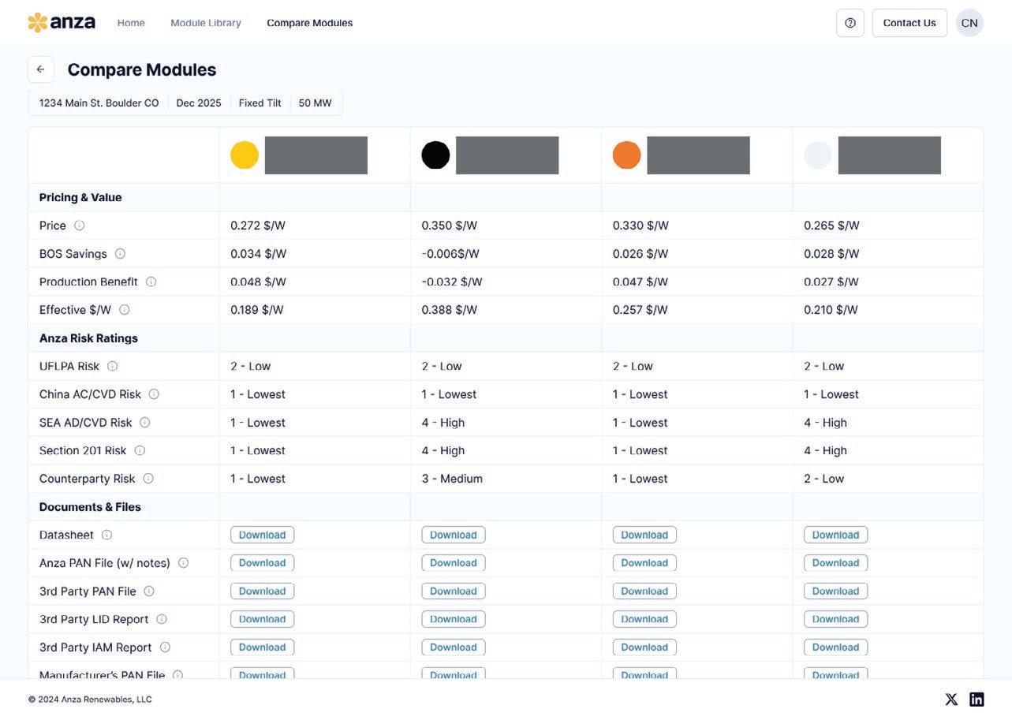Click the back arrow beside Compare Modules
This screenshot has height=720, width=1012.
(x=41, y=69)
